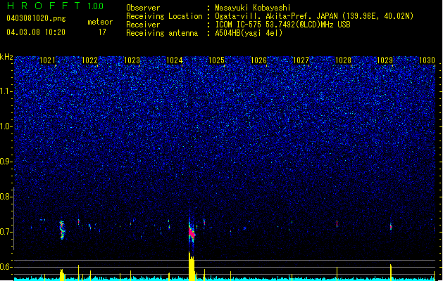Select Ogata-vill. Akita-Pref. JAPAN location text
Viewport: 443px width, 281px height.
coord(314,16)
